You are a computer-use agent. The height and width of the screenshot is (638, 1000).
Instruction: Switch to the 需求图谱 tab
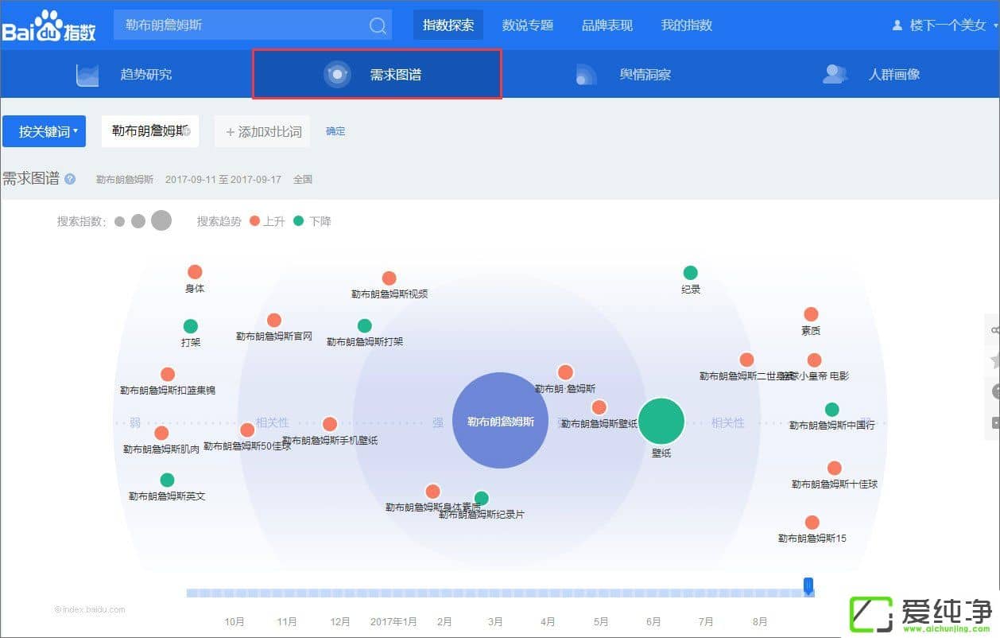(x=377, y=75)
